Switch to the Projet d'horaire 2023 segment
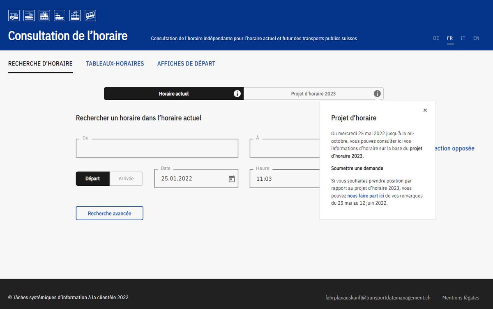This screenshot has width=493, height=309. pos(313,94)
